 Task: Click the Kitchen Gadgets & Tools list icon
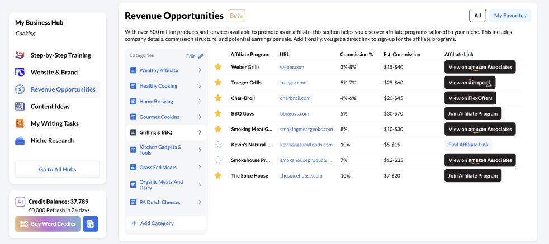pos(133,150)
